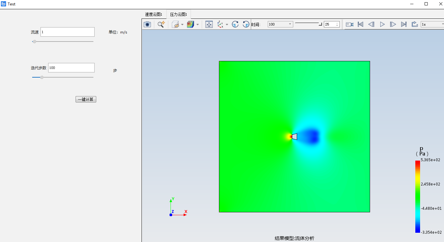Maximize the Test window
The height and width of the screenshot is (242, 444).
tap(426, 4)
